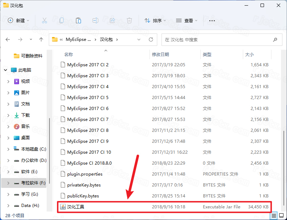Sort by 大小 column header
The height and width of the screenshot is (220, 287).
[x=250, y=55]
